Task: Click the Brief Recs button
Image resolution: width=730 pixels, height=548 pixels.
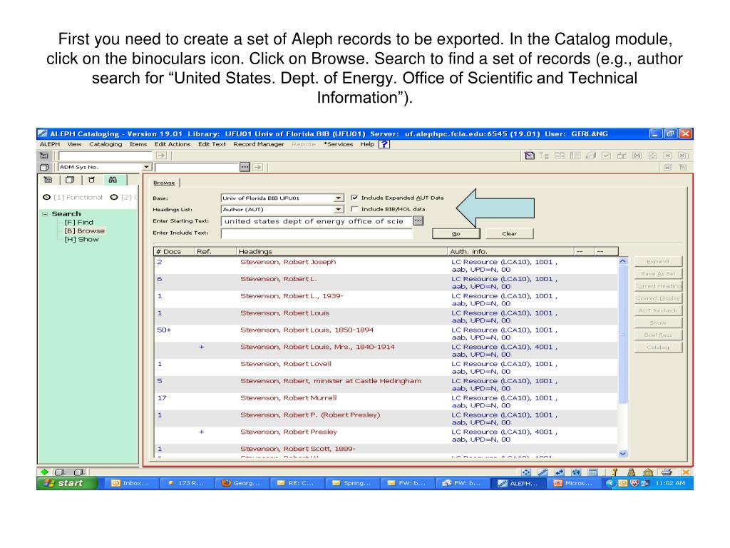Action: pyautogui.click(x=658, y=335)
